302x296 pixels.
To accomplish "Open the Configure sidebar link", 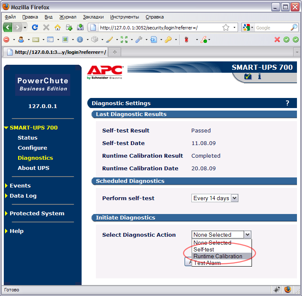I will [32, 148].
